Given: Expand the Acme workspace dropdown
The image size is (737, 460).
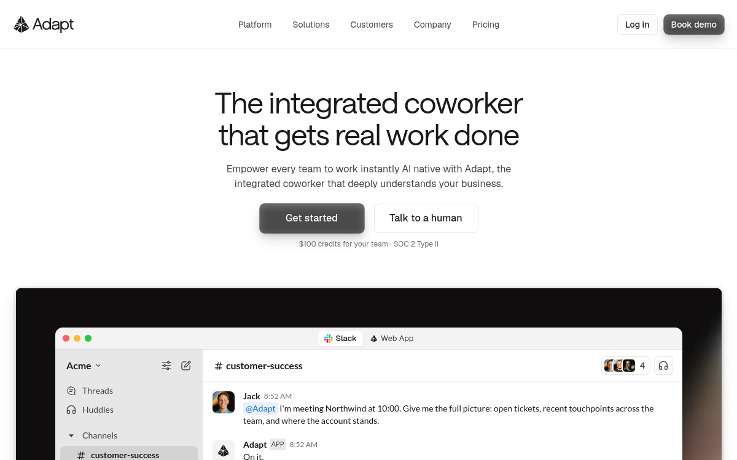Looking at the screenshot, I should (x=84, y=366).
